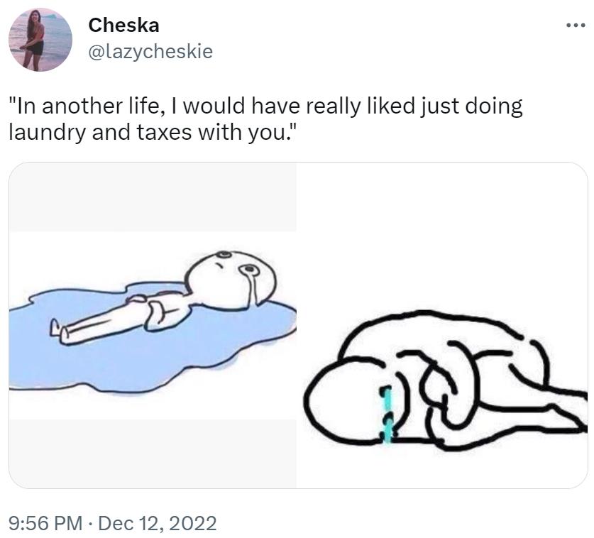Click the teal tears on the curled-up figure
Screen dimensions: 594x538
(x=386, y=410)
